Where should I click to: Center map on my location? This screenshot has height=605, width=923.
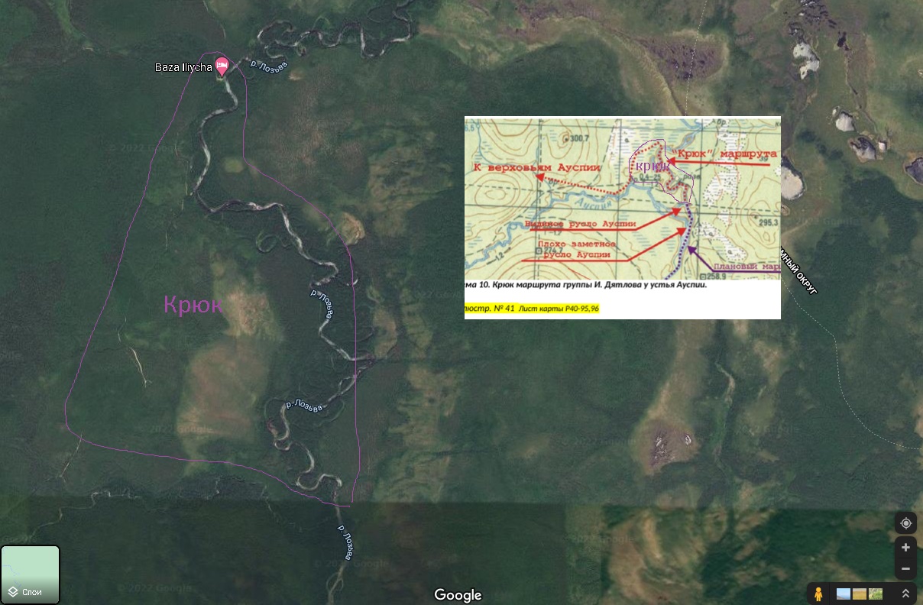(x=905, y=523)
